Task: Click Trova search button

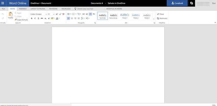Action: point(161,14)
